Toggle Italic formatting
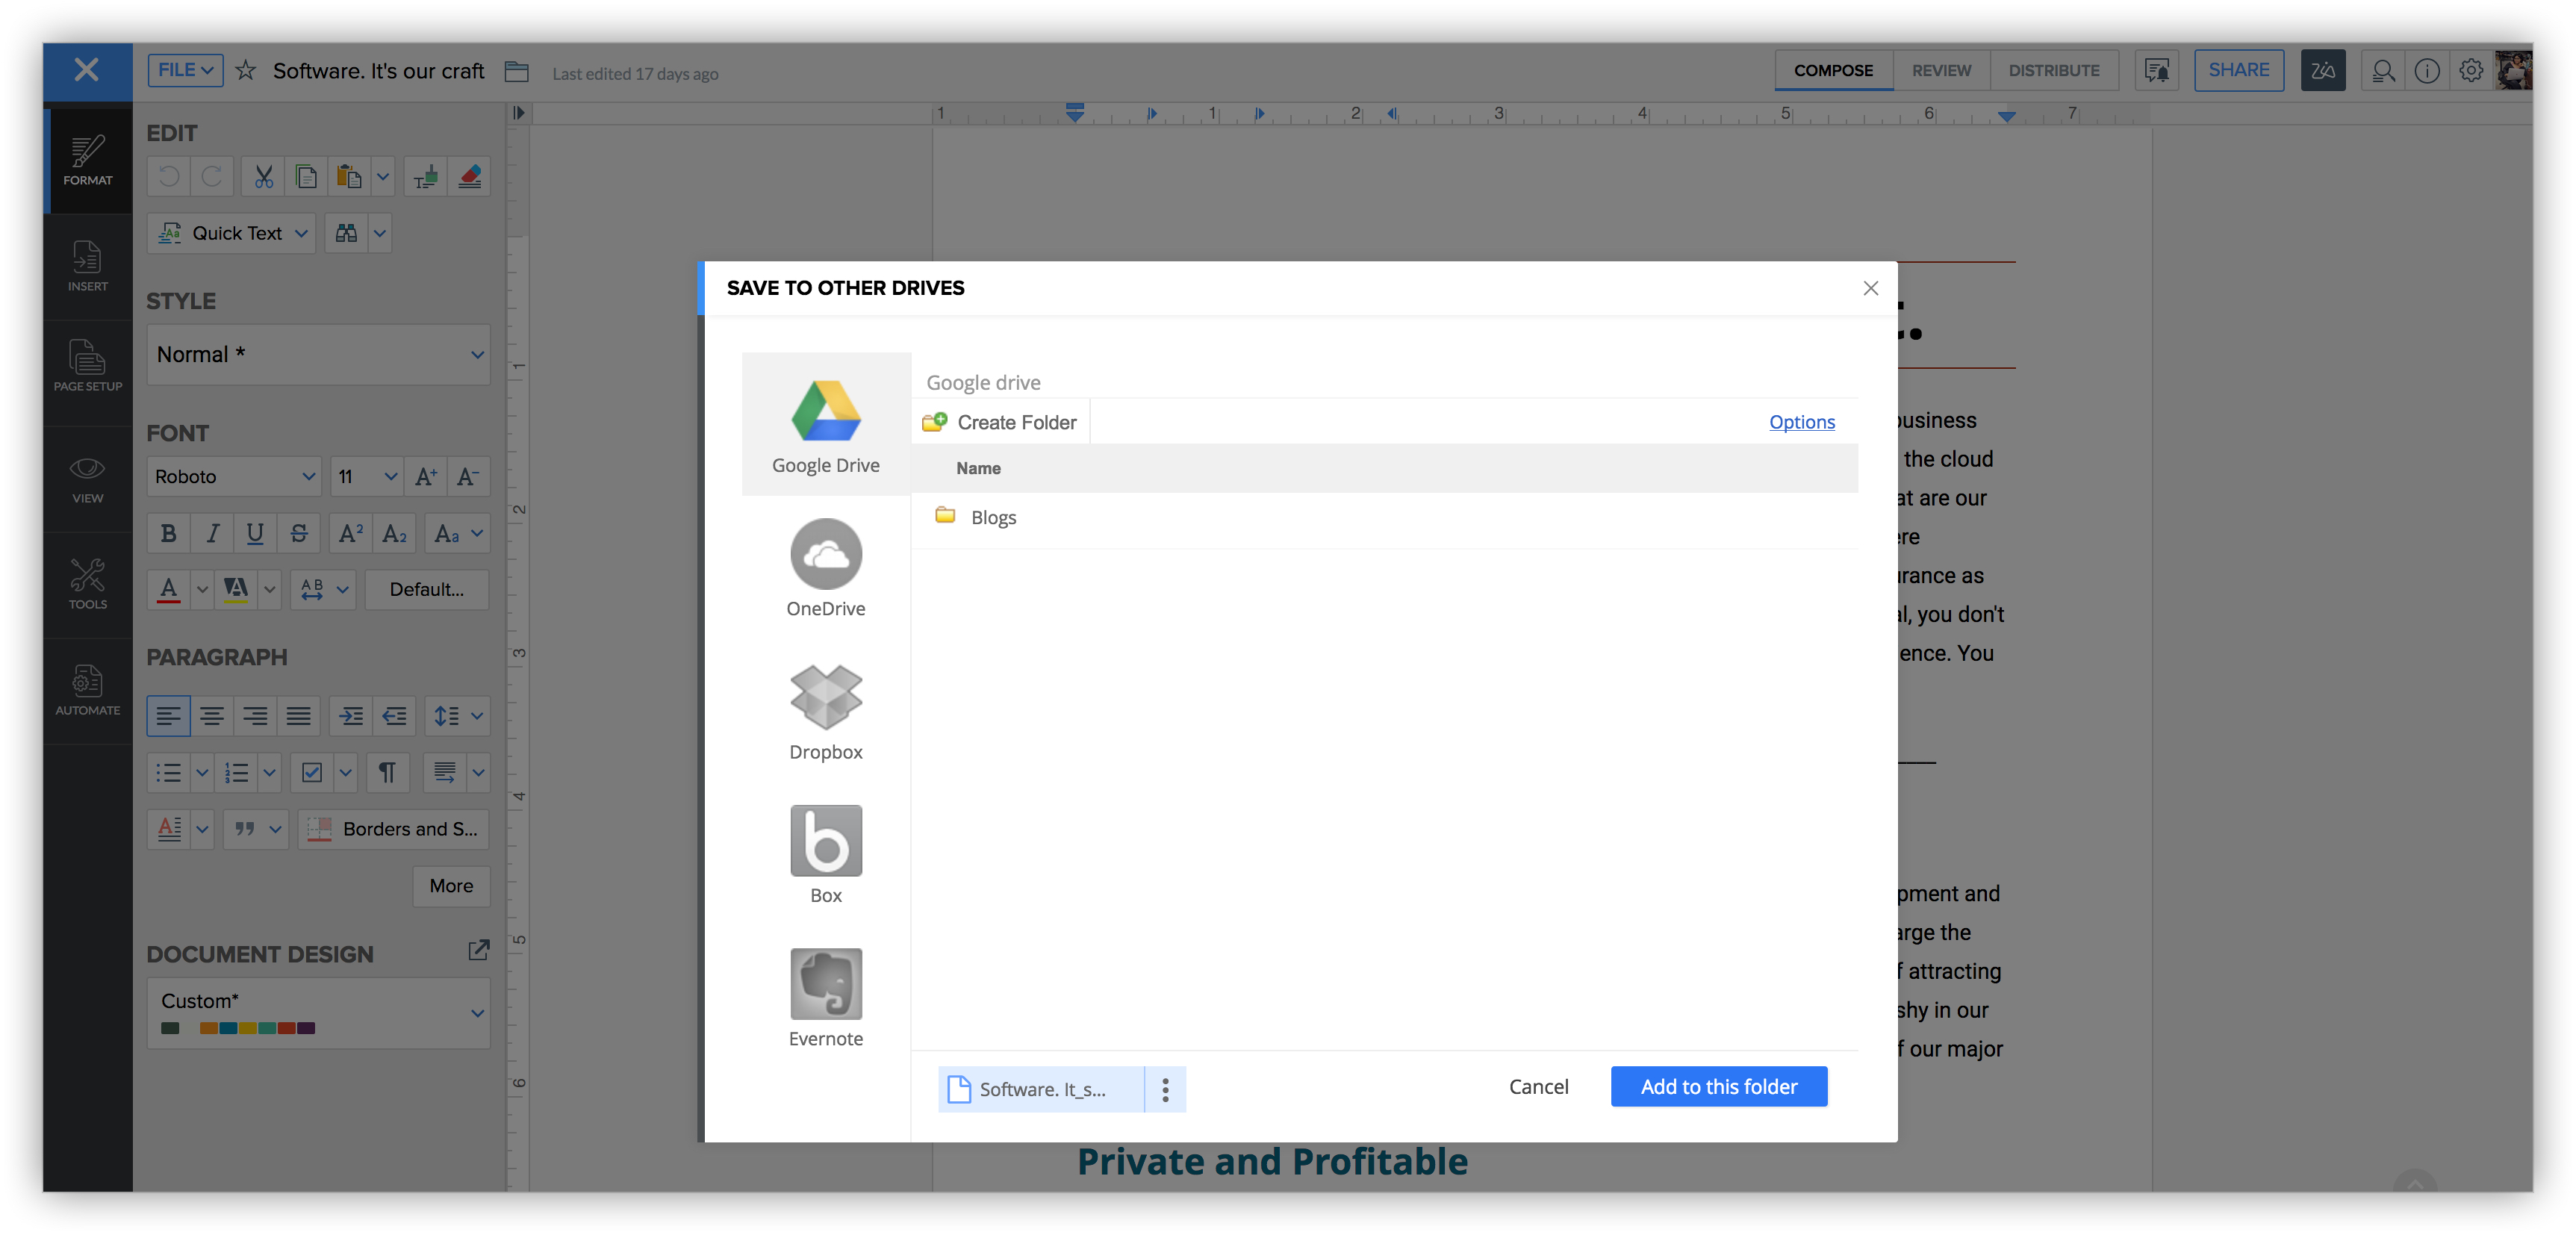 pos(212,534)
